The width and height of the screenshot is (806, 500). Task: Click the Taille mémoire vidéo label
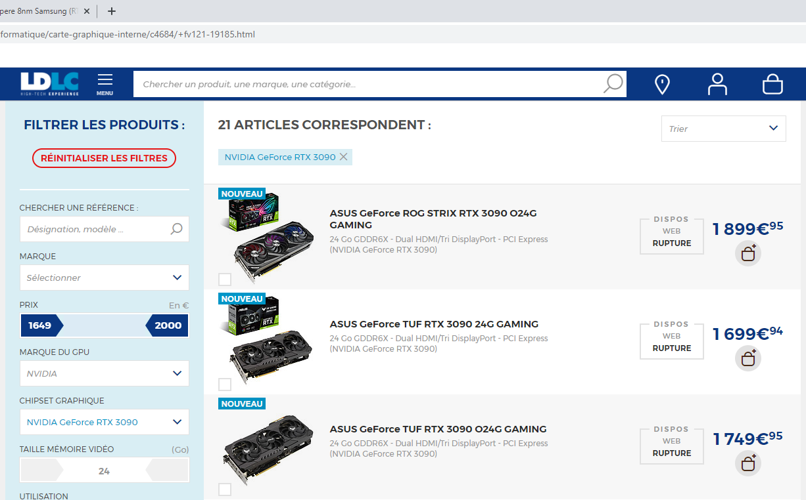pos(67,449)
